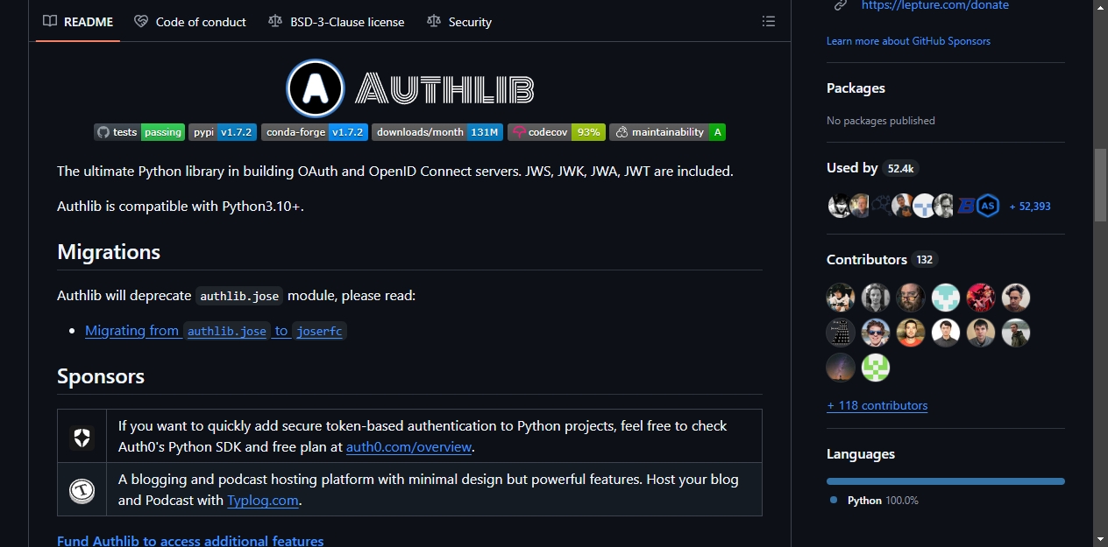The width and height of the screenshot is (1108, 547).
Task: Open the codecov 93% badge
Action: pyautogui.click(x=557, y=132)
